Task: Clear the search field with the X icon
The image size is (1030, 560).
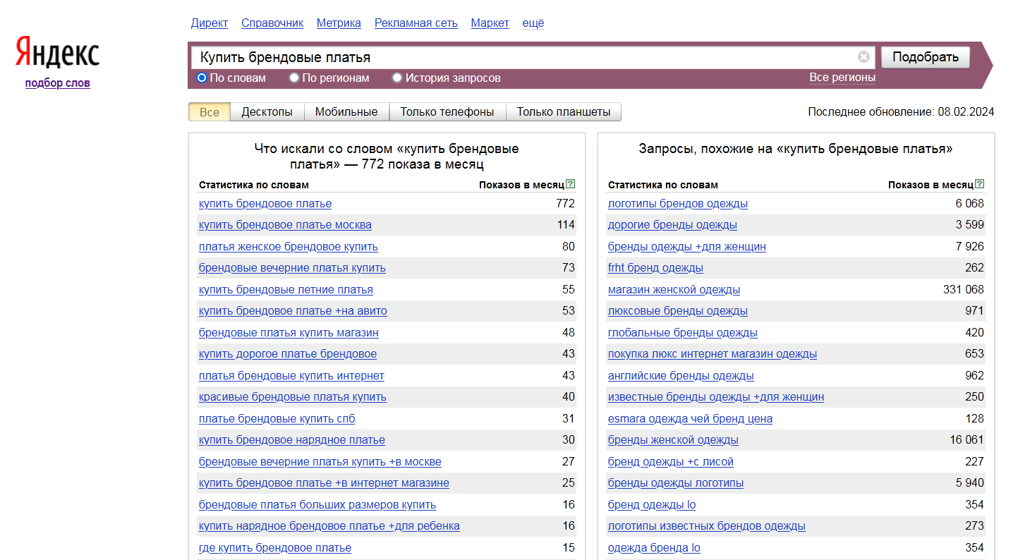Action: pyautogui.click(x=864, y=57)
